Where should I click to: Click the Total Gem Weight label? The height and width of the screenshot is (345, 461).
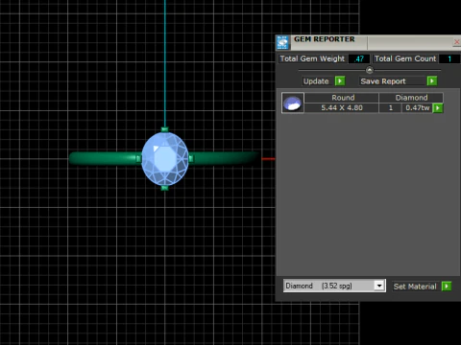pos(312,58)
